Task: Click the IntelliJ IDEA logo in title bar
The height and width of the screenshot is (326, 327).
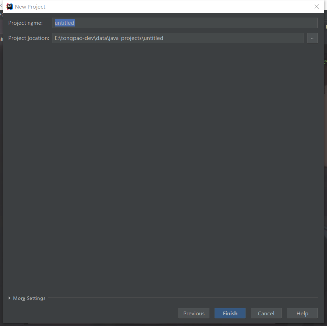Action: tap(10, 7)
